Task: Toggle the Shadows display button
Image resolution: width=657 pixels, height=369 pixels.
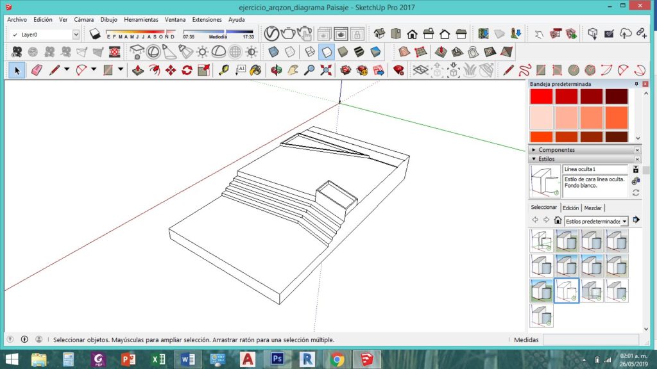Action: click(95, 35)
